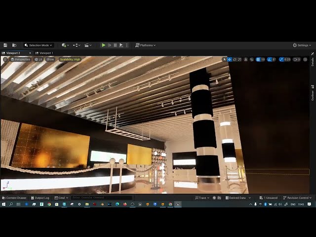Open the Revision Control menu
Screen dimensions: 316x237
tap(297, 198)
